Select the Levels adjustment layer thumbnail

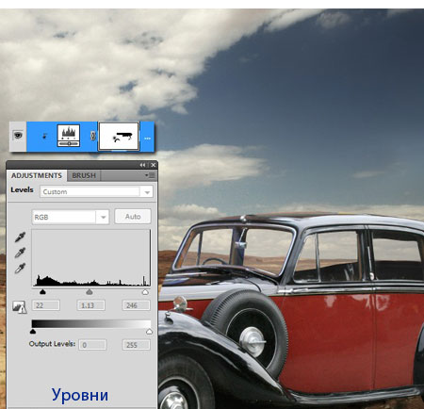[x=69, y=136]
